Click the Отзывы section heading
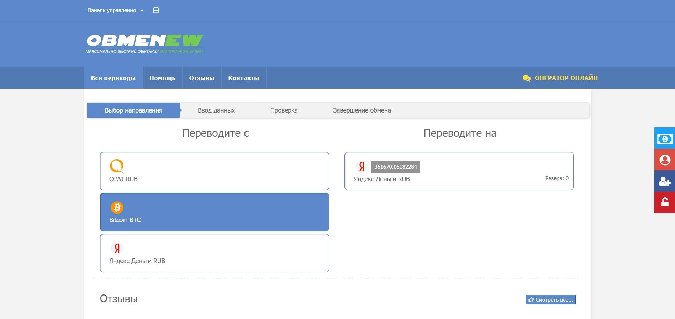This screenshot has height=319, width=675. pyautogui.click(x=119, y=299)
